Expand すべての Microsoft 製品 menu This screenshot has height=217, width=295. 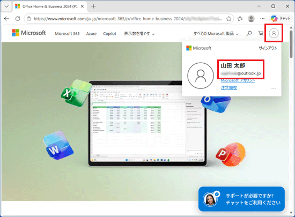(x=216, y=34)
